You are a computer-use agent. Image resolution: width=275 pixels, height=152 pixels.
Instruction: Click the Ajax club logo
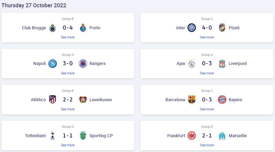[192, 63]
